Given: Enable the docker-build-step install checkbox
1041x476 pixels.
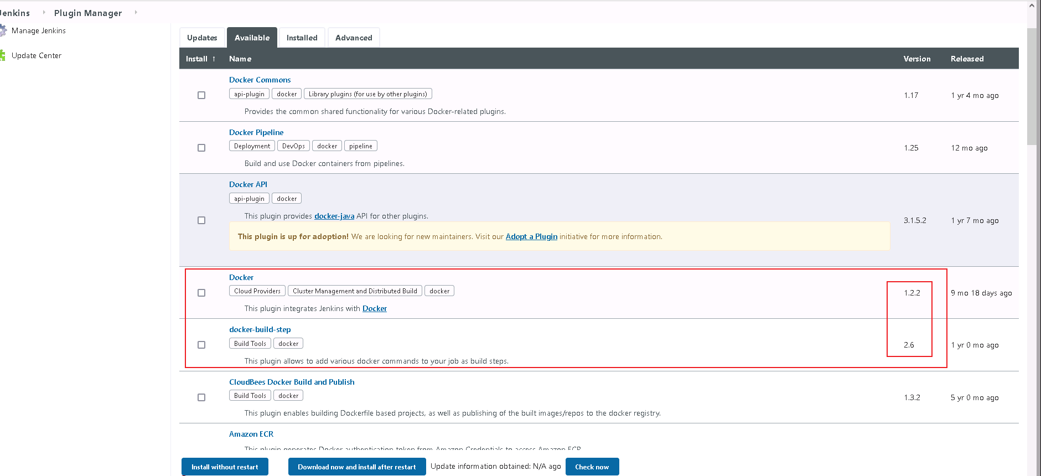Looking at the screenshot, I should point(201,345).
